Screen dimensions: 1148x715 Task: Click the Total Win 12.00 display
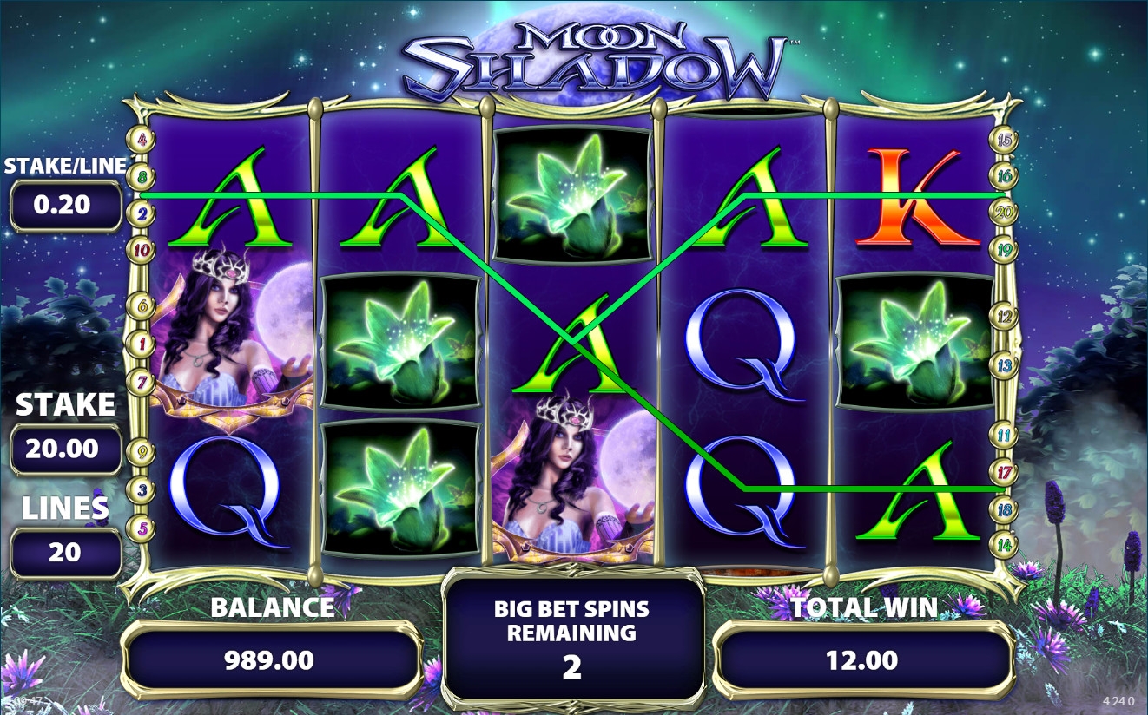point(863,661)
